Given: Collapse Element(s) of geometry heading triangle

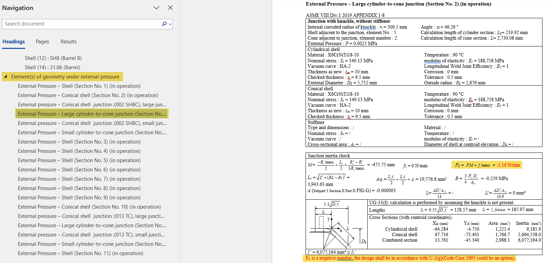Looking at the screenshot, I should (6, 76).
